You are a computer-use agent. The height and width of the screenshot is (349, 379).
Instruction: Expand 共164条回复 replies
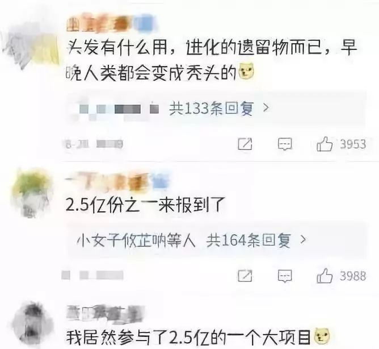click(x=249, y=240)
